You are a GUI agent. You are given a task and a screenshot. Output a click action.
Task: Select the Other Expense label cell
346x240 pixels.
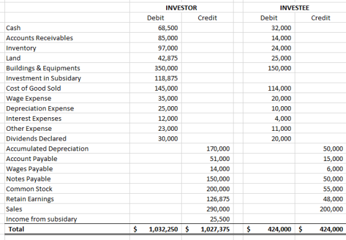coord(29,128)
